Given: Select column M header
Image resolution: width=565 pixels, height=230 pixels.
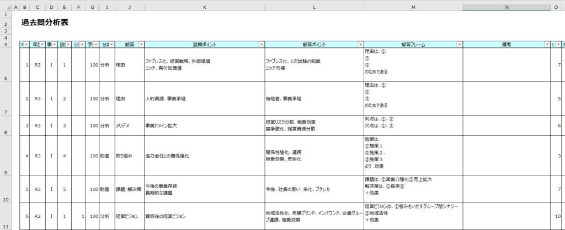Looking at the screenshot, I should coord(413,7).
